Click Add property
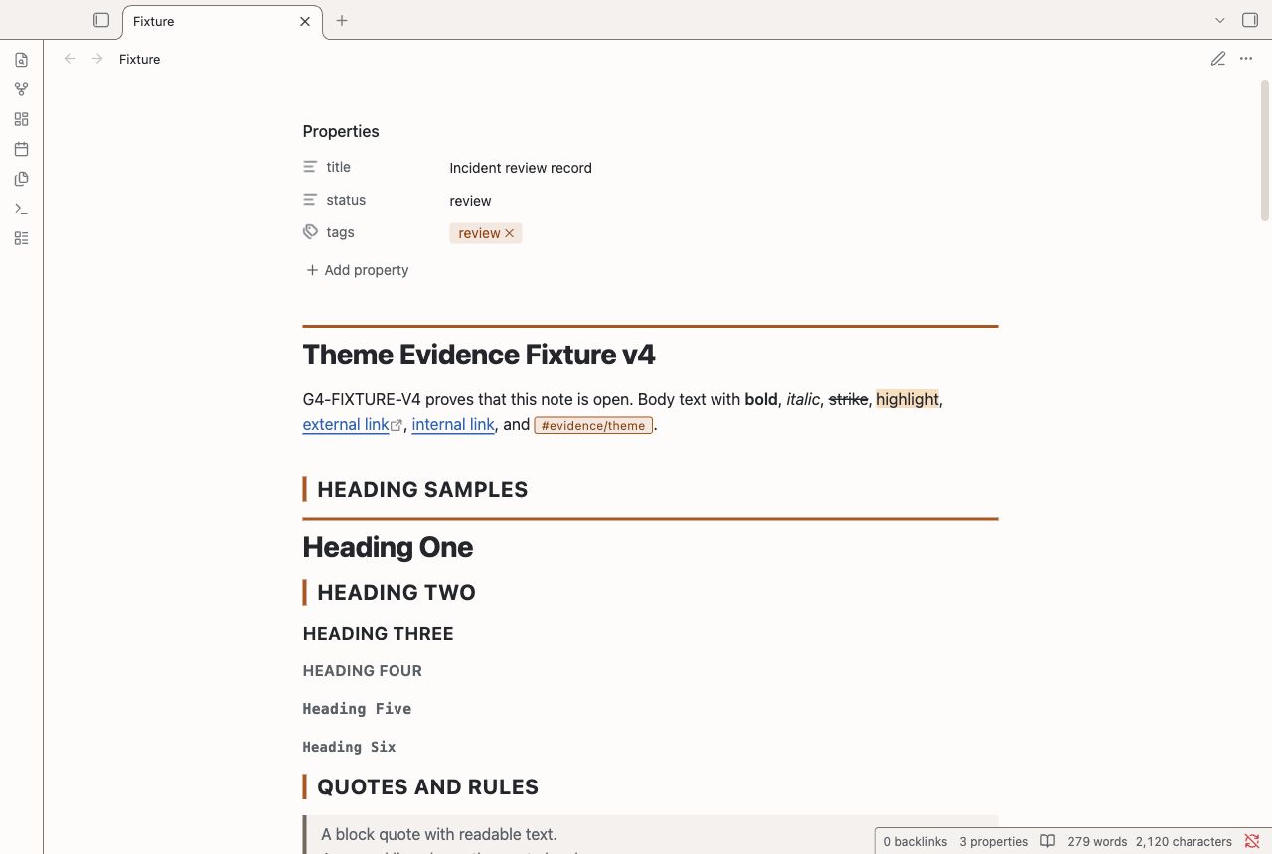Screen dimensions: 1272x854 tap(357, 270)
